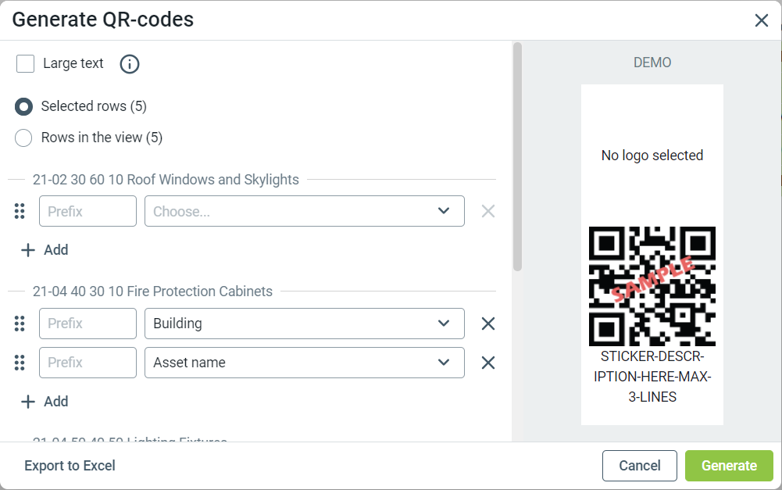
Task: Expand the Building dropdown
Action: point(304,324)
